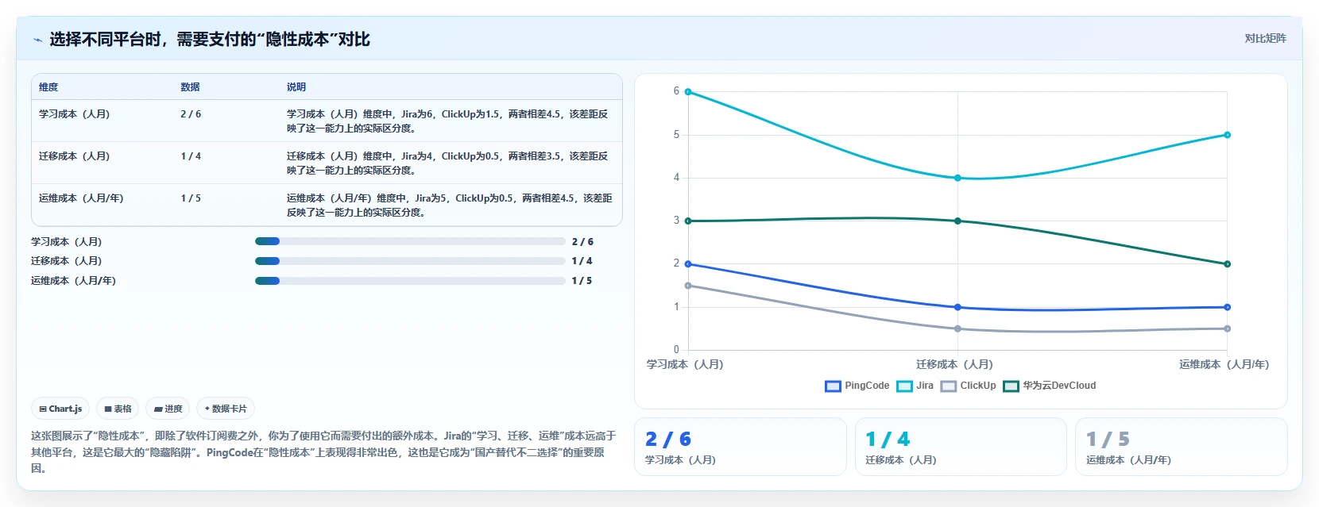Select the 数据卡片 tag chip
The width and height of the screenshot is (1319, 507).
pos(226,409)
